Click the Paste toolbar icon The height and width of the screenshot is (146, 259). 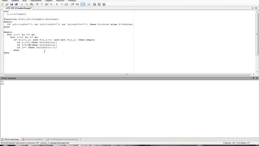click(31, 4)
